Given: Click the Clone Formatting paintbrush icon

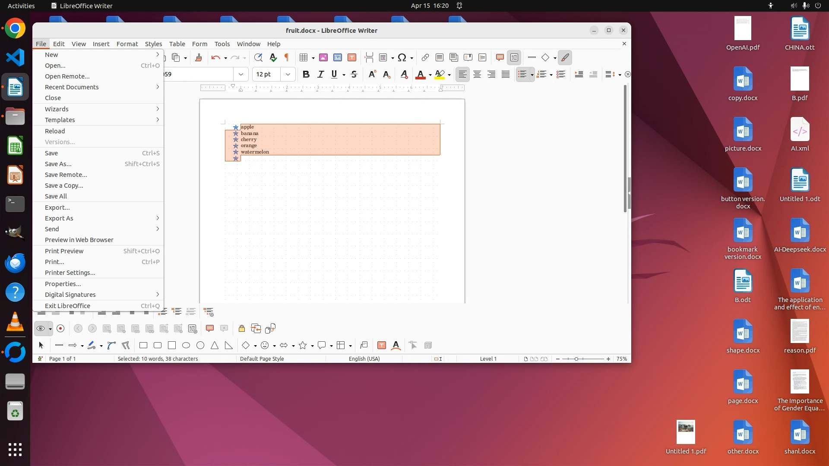Looking at the screenshot, I should pyautogui.click(x=199, y=57).
